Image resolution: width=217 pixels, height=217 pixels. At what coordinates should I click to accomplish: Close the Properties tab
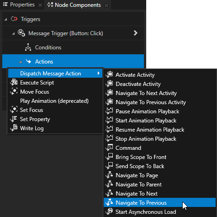40,5
